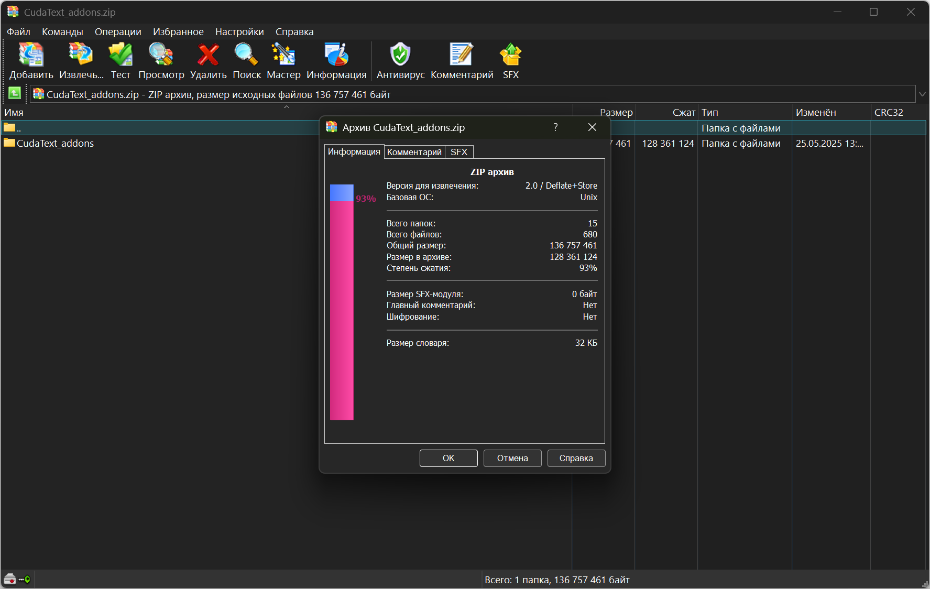Open the Справка menu
The width and height of the screenshot is (930, 589).
[x=294, y=31]
